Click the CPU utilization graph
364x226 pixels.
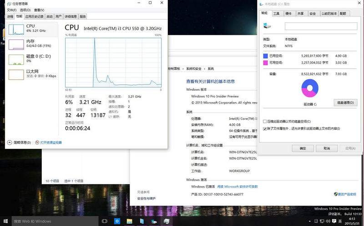click(113, 63)
